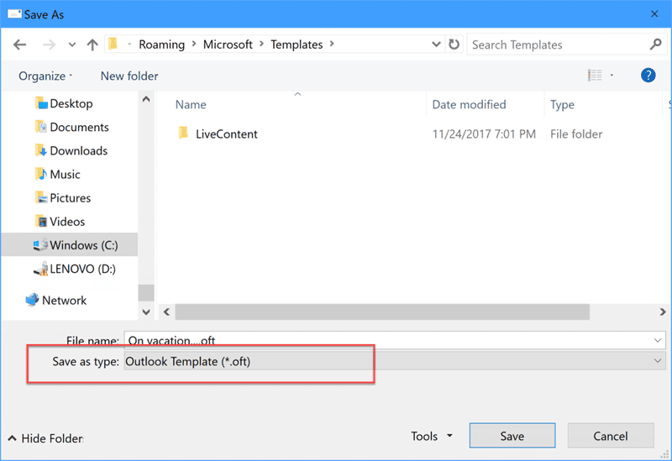This screenshot has height=461, width=672.
Task: Open the recent locations dropdown arrow
Action: pos(72,45)
